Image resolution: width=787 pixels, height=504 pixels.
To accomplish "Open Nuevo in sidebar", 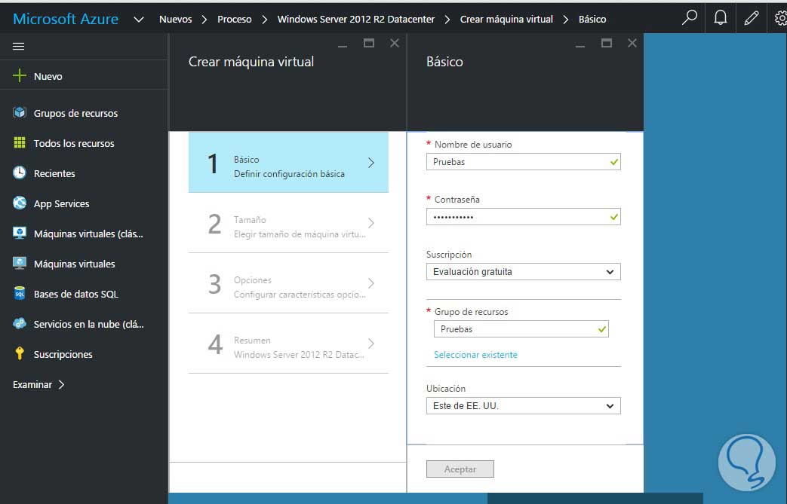I will tap(48, 76).
